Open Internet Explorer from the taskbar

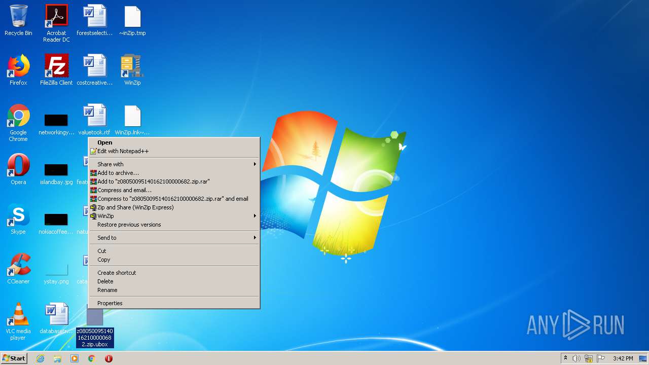pyautogui.click(x=40, y=358)
